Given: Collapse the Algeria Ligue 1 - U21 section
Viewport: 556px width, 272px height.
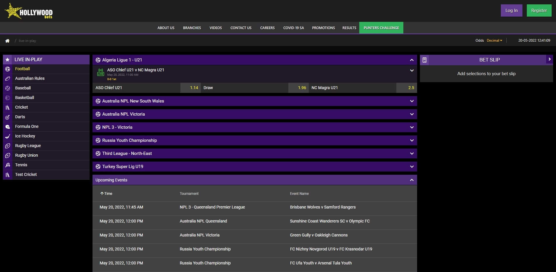Looking at the screenshot, I should point(412,60).
